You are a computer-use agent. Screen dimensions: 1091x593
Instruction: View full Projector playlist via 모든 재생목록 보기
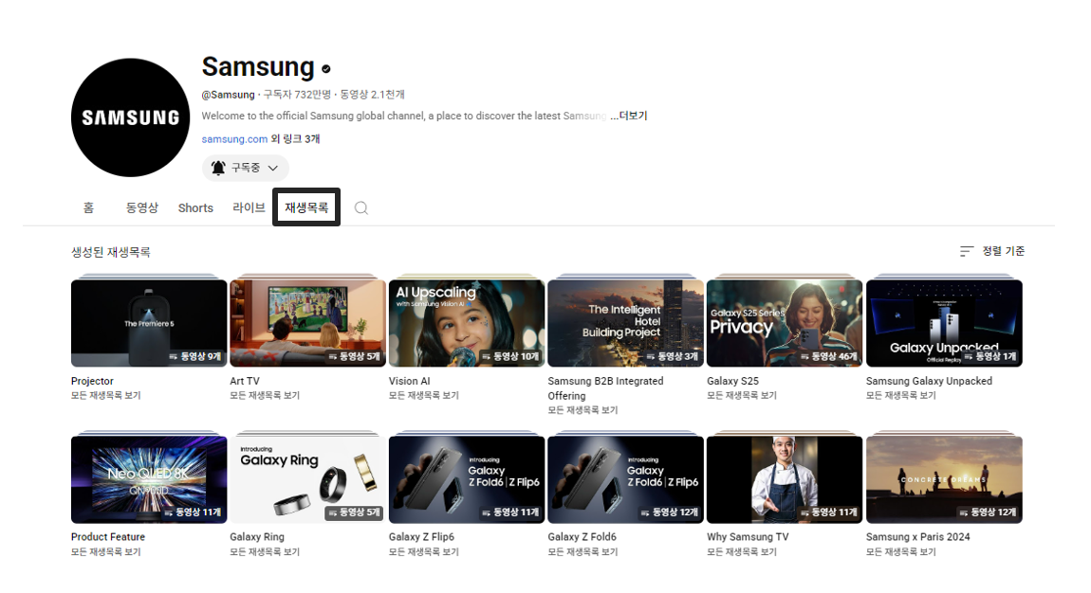tap(105, 396)
